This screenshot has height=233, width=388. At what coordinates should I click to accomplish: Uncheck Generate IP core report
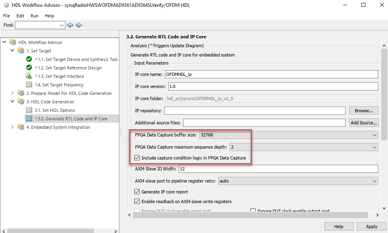click(137, 192)
